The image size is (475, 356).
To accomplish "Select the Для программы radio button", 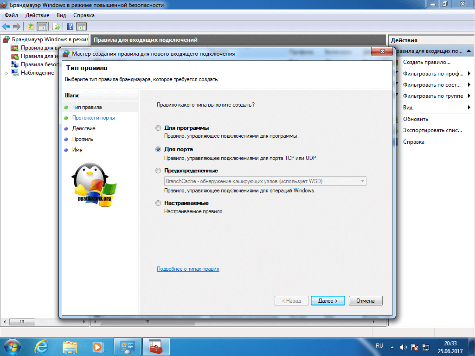I will [x=158, y=128].
